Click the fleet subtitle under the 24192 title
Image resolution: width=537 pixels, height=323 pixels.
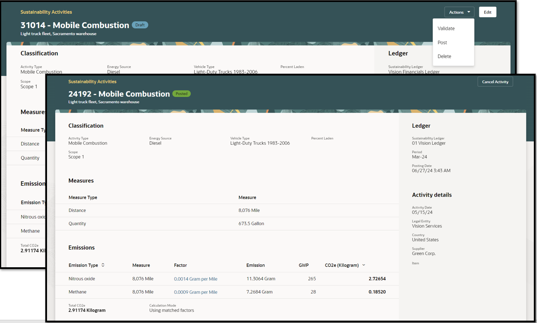point(104,102)
